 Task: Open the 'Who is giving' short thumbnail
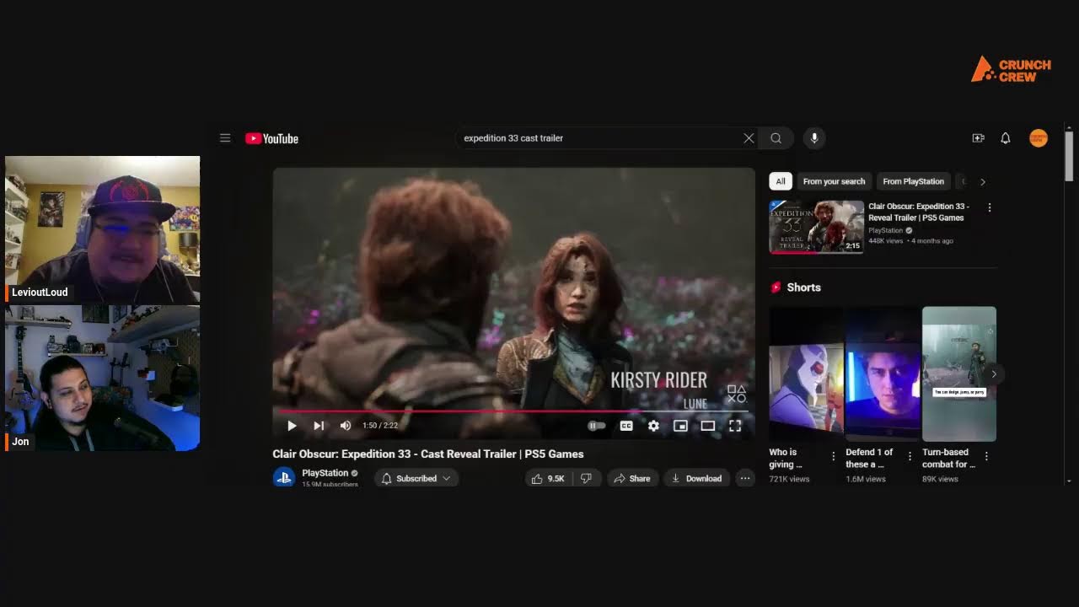806,374
